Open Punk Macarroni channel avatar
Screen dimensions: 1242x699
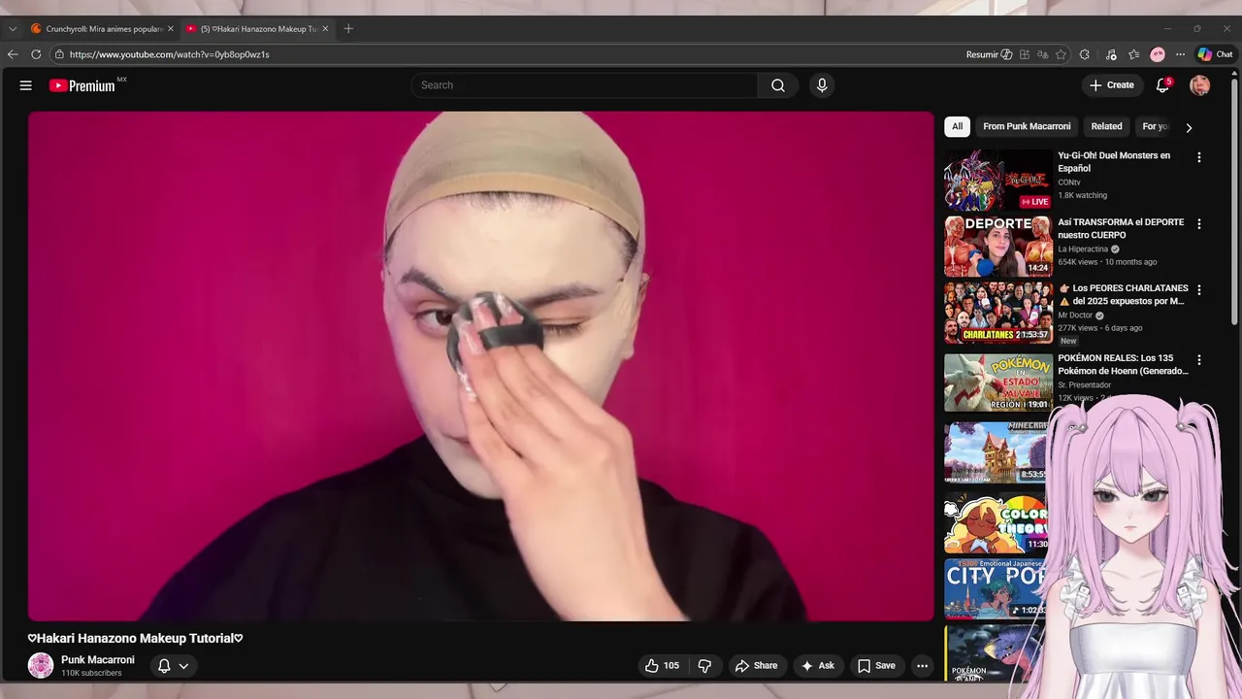(x=41, y=665)
